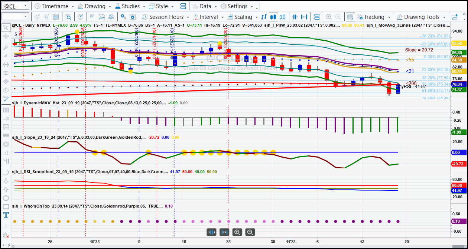Select the Text drawing tool
This screenshot has height=249, width=468.
click(6, 215)
